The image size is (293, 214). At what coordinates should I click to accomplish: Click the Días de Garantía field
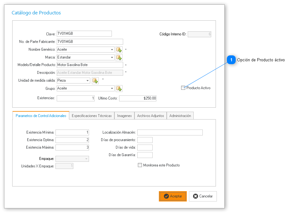(x=145, y=155)
